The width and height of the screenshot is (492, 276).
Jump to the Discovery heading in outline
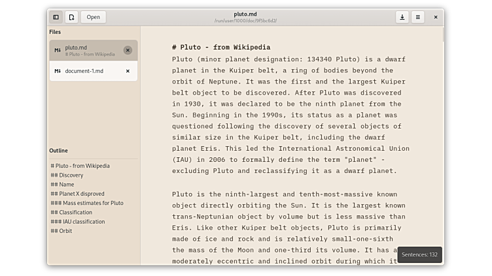tap(67, 175)
